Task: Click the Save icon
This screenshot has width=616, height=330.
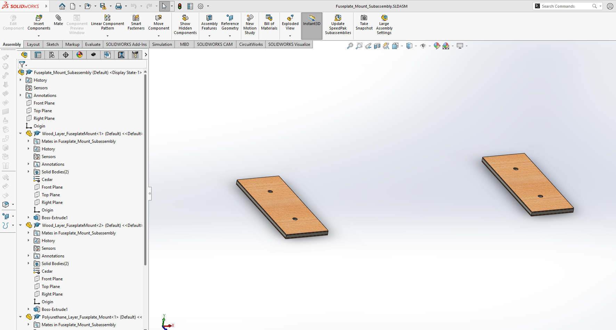Action: pyautogui.click(x=103, y=6)
